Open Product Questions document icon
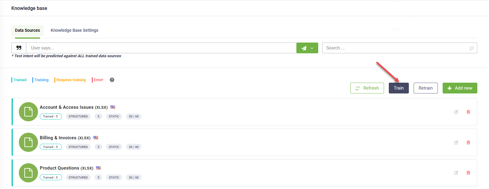 point(28,173)
